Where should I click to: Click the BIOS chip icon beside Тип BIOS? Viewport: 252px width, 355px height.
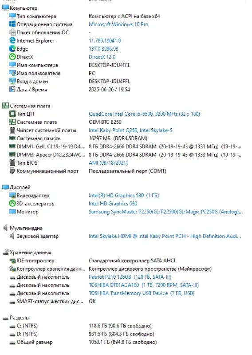click(x=12, y=163)
